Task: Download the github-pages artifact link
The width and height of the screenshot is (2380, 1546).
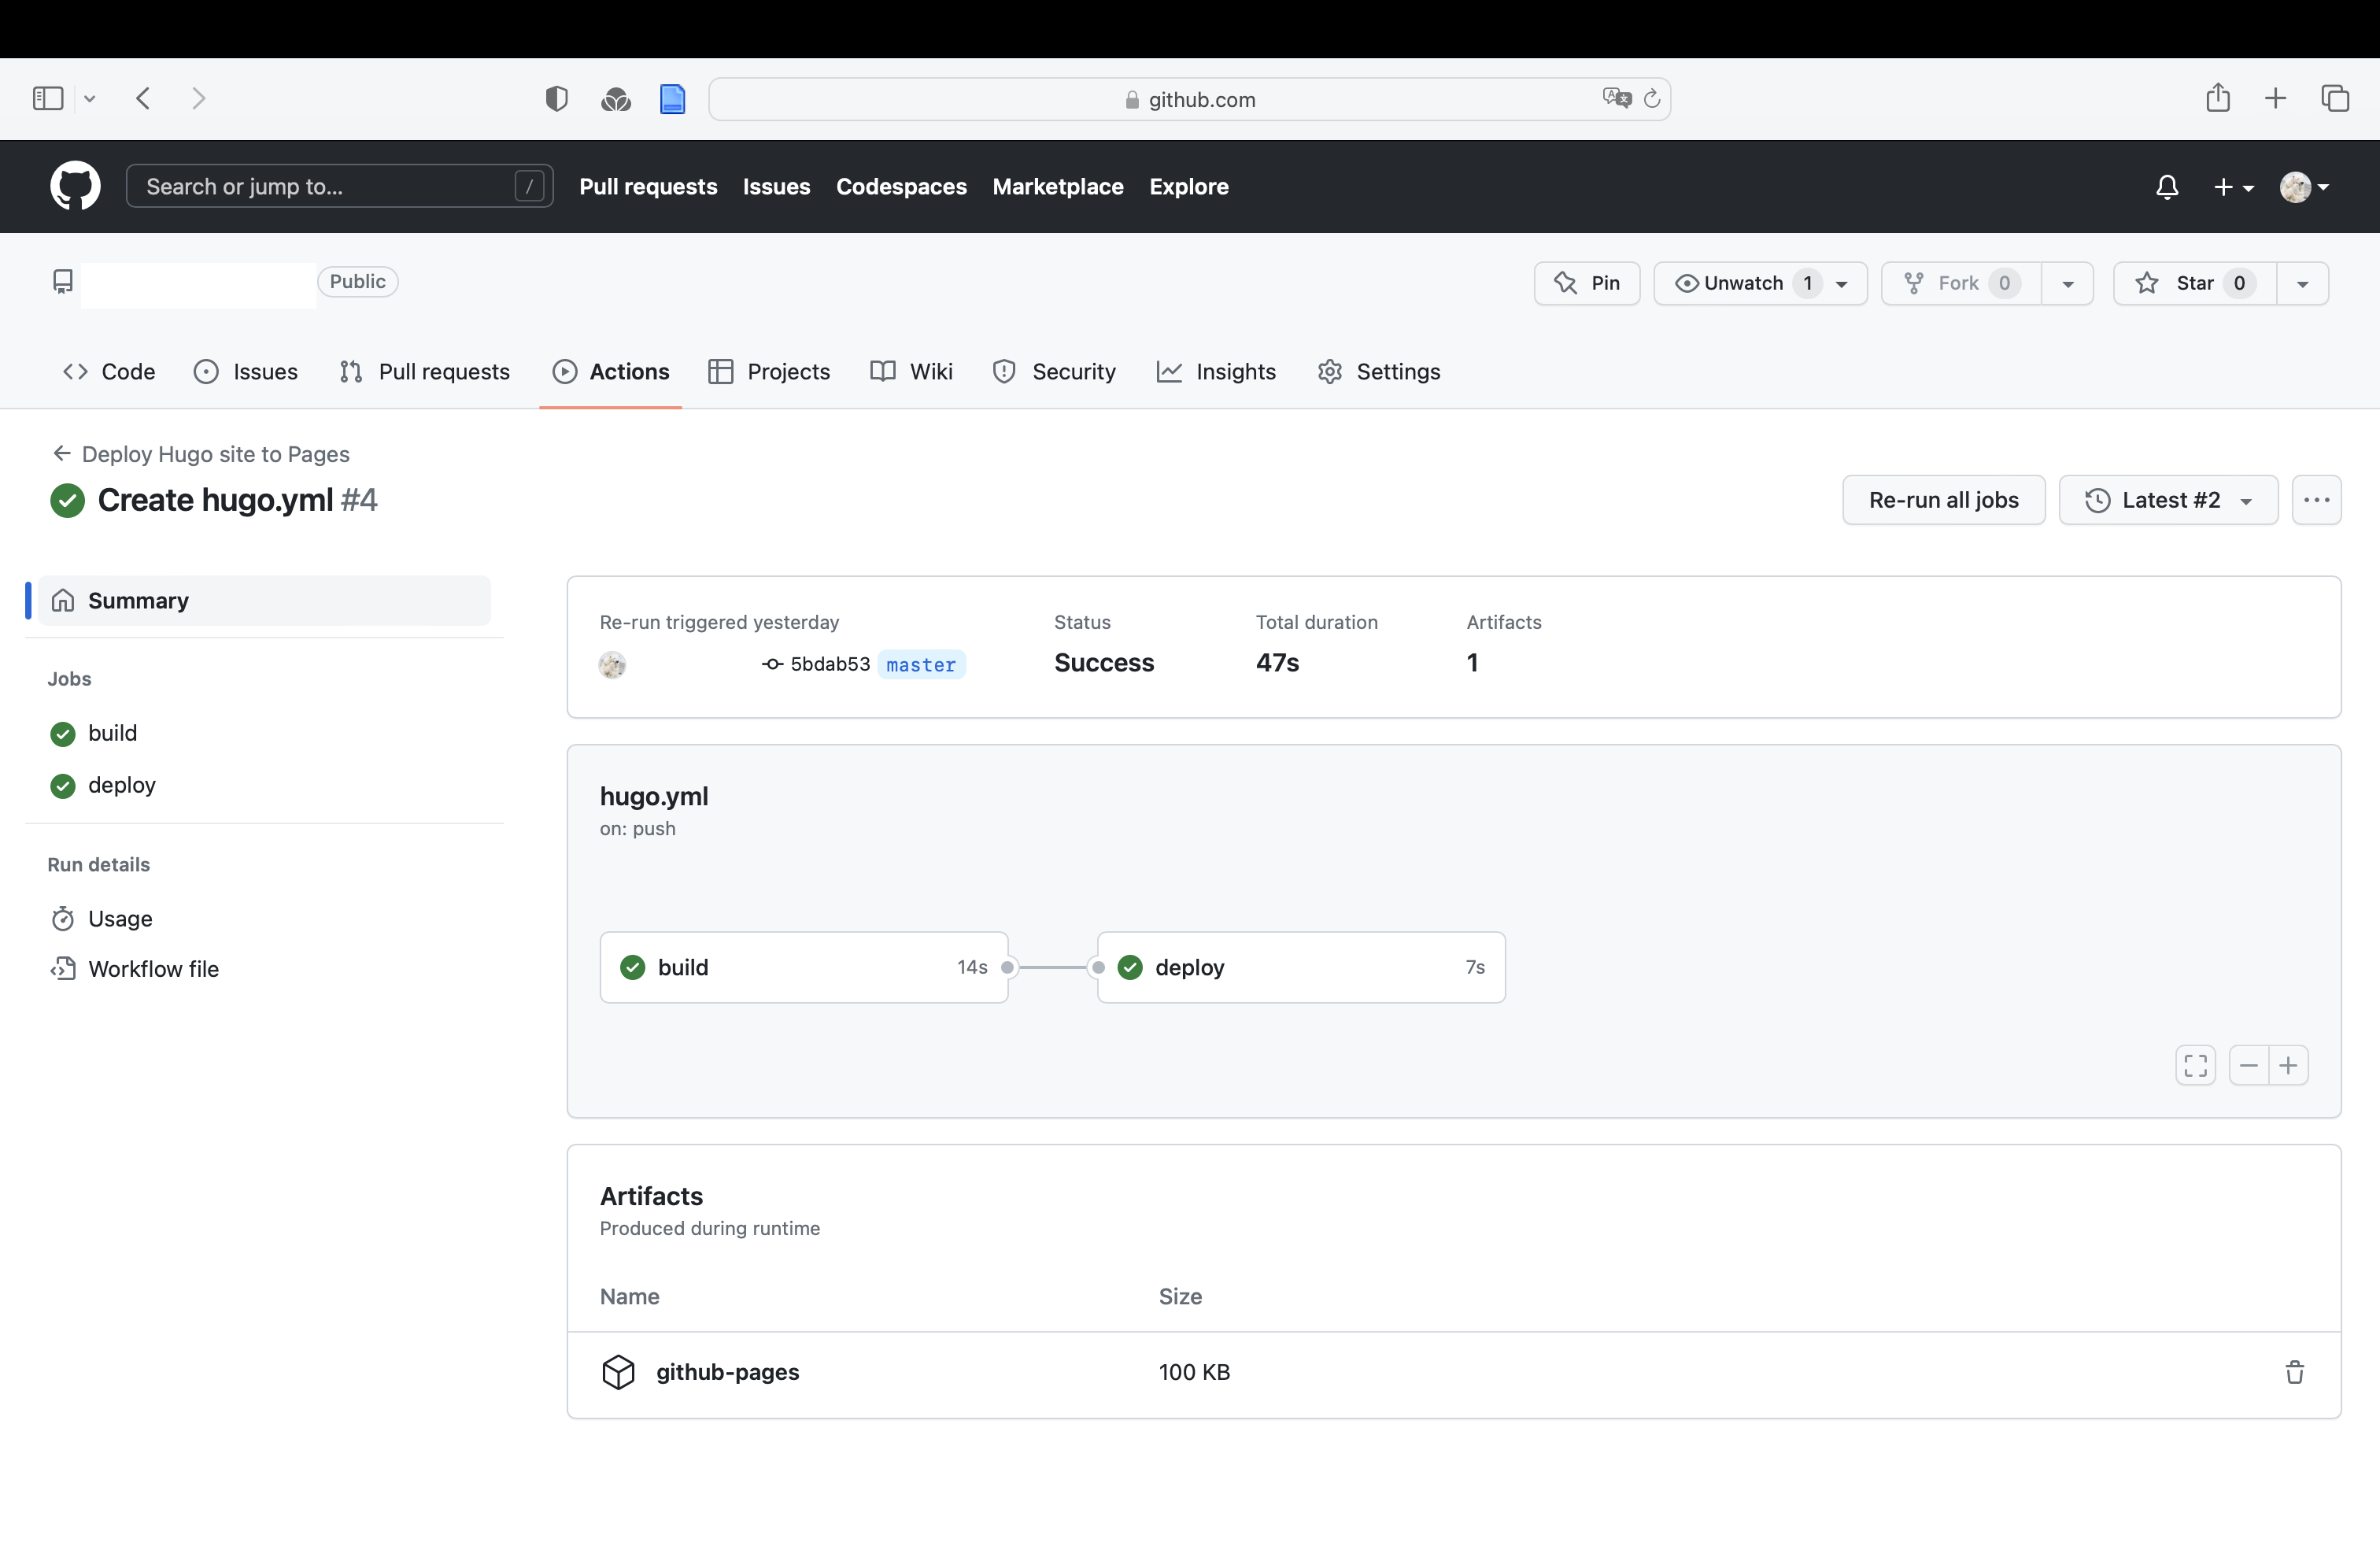Action: 727,1371
